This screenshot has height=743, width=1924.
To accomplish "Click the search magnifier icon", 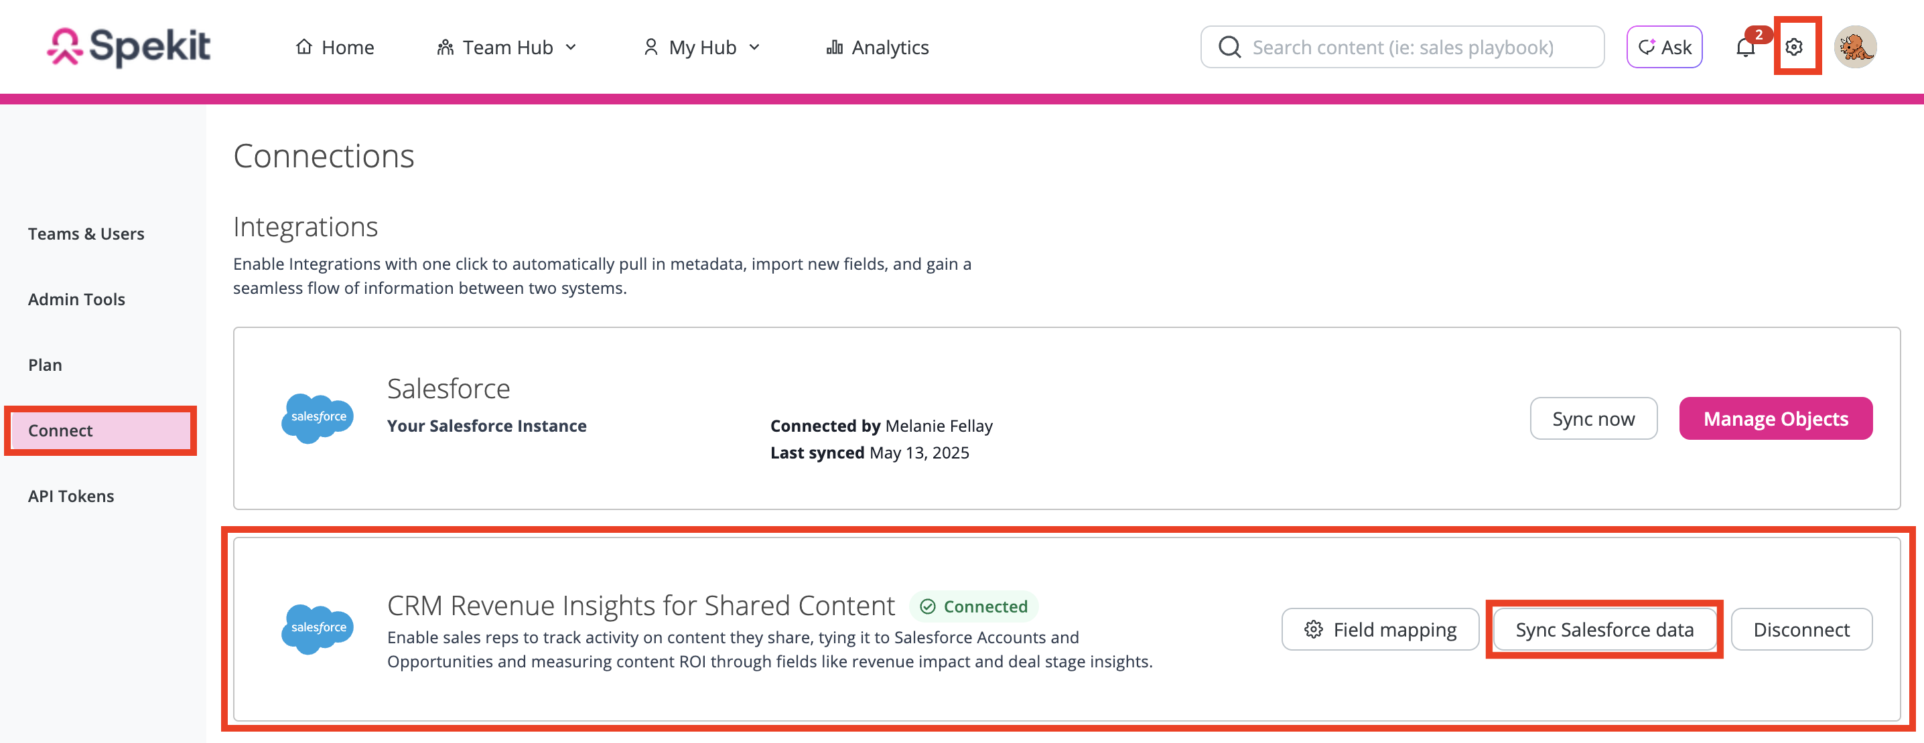I will coord(1229,47).
